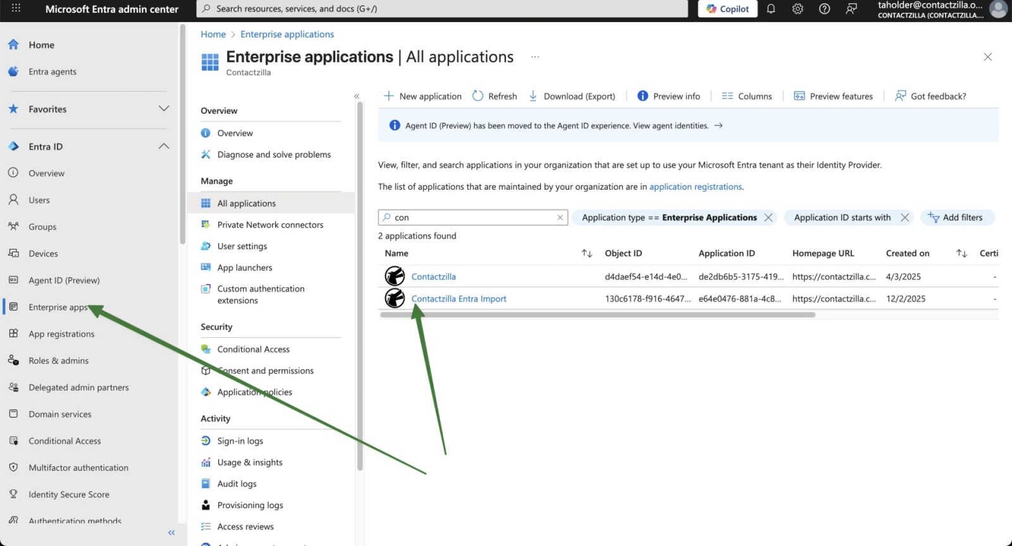Open App registrations in sidebar
1012x546 pixels.
(61, 333)
